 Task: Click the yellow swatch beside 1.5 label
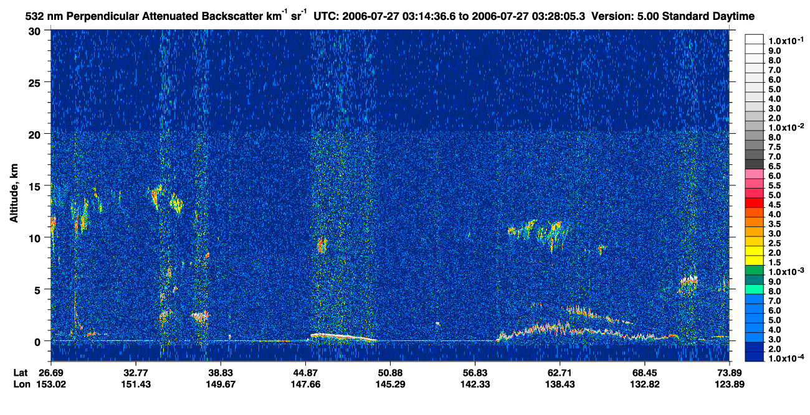(x=754, y=261)
